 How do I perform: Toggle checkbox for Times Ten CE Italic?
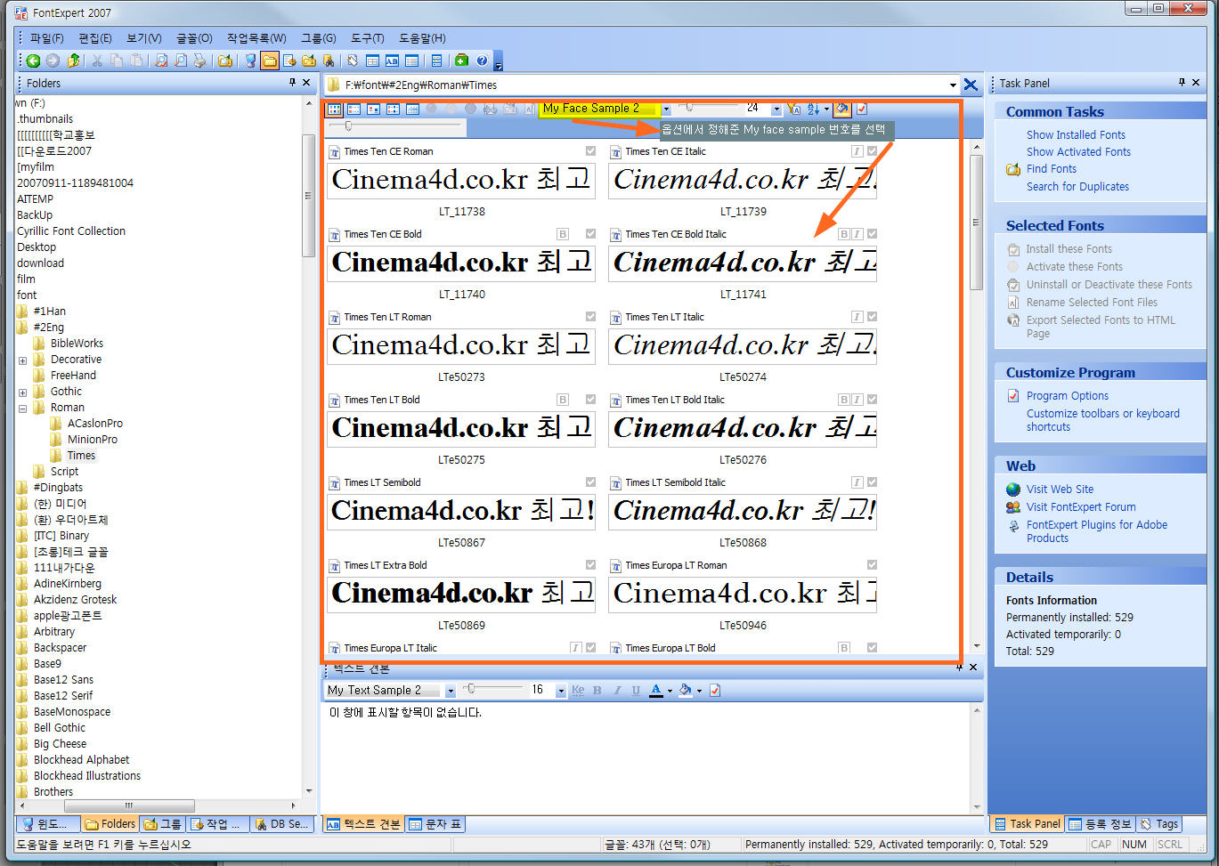click(872, 151)
